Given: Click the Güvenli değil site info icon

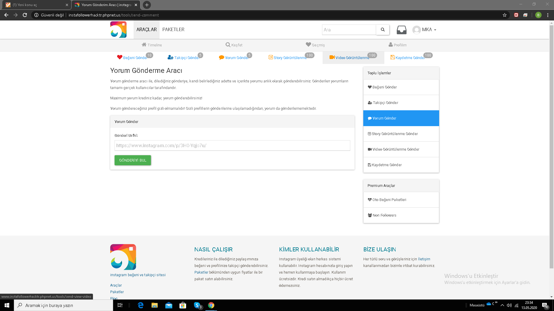Looking at the screenshot, I should coord(36,15).
